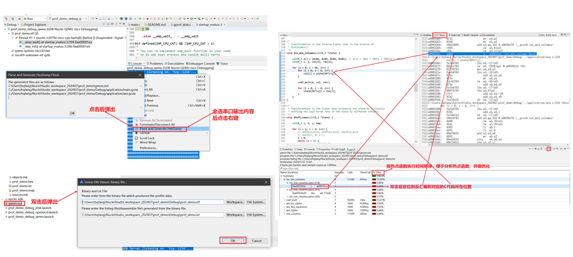Click OK in Parse and Generate HexDump dialog
This screenshot has height=257, width=573.
coord(72,113)
